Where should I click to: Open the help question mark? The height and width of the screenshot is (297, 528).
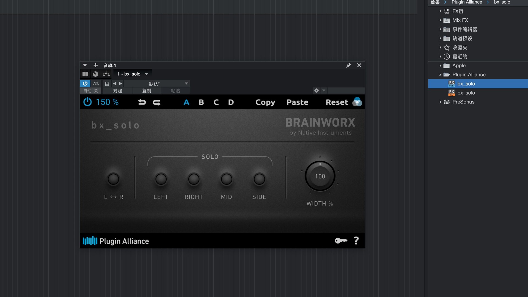coord(356,241)
